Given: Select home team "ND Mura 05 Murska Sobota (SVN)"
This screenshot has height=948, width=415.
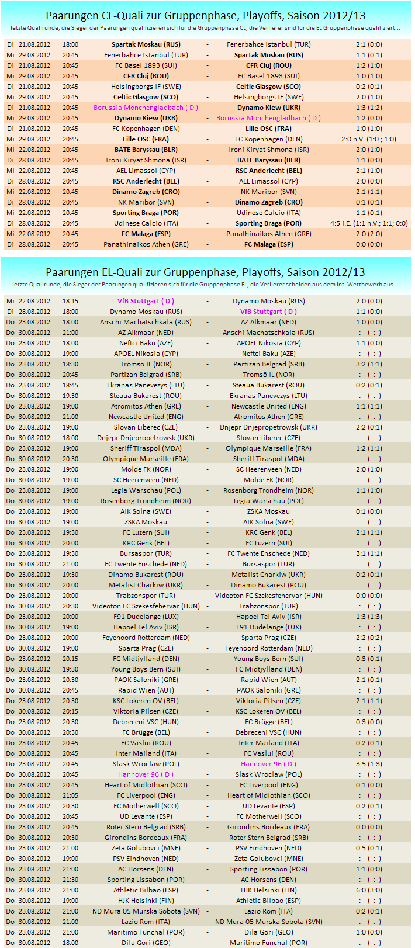Looking at the screenshot, I should [146, 911].
